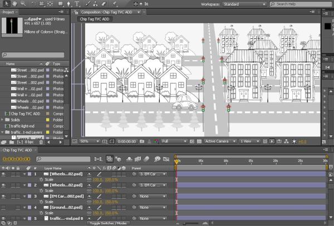The image size is (334, 226).
Task: Select the Puppet Pin tool
Action: [115, 4]
